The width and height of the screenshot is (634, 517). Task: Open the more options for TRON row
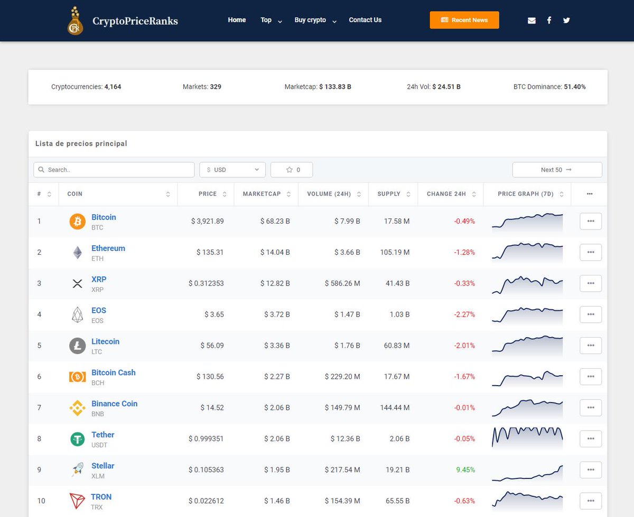[591, 501]
